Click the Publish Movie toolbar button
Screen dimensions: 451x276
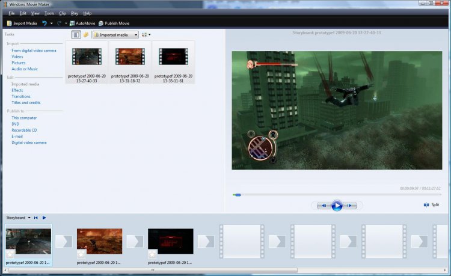(x=114, y=23)
